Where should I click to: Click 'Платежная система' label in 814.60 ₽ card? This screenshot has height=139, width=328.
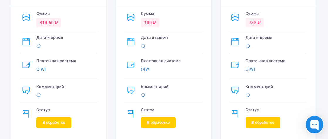coord(56,61)
